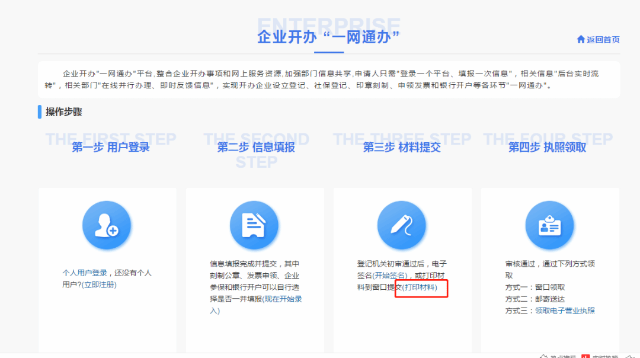Image resolution: width=640 pixels, height=358 pixels.
Task: Click the ID card icon for 执照领取
Action: click(549, 225)
